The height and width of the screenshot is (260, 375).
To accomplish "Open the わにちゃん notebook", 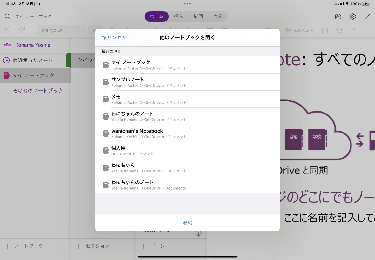I will 187,168.
